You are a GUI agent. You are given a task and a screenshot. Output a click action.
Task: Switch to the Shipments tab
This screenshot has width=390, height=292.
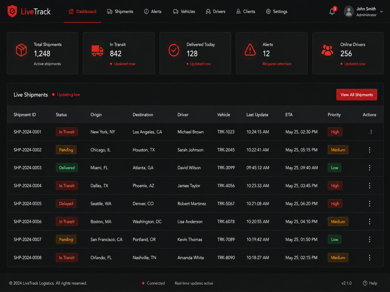click(x=120, y=12)
